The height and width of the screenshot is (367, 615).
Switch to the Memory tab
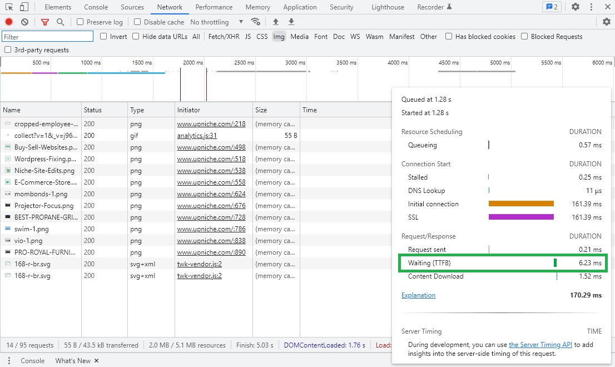pos(257,7)
